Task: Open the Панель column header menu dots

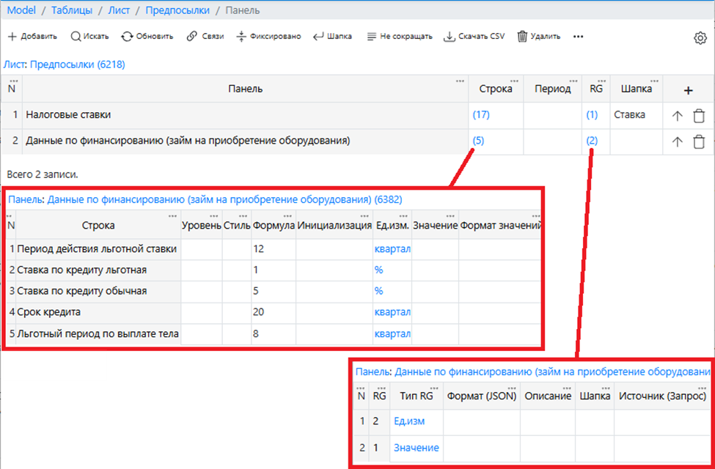Action: pyautogui.click(x=459, y=81)
